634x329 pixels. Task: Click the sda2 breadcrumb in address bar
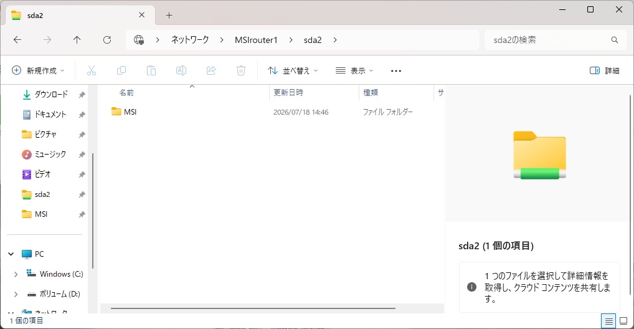coord(313,40)
